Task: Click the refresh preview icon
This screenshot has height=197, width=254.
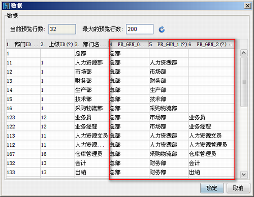Action: point(162,29)
